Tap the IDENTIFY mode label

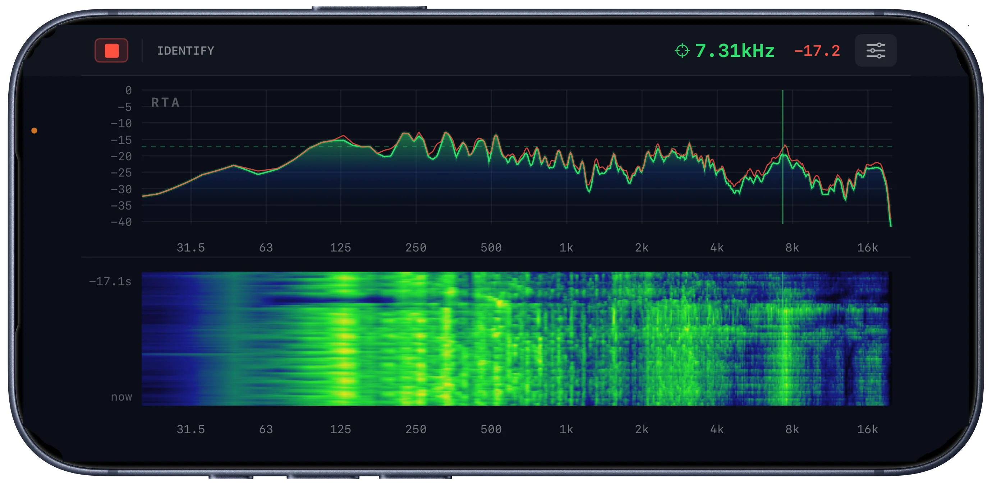(x=185, y=51)
